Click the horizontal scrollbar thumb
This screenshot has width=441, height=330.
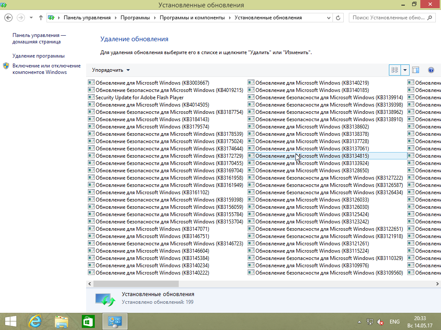pyautogui.click(x=136, y=284)
